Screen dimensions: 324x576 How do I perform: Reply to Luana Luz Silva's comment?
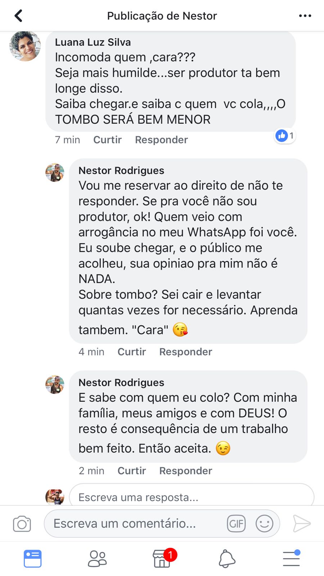click(161, 140)
